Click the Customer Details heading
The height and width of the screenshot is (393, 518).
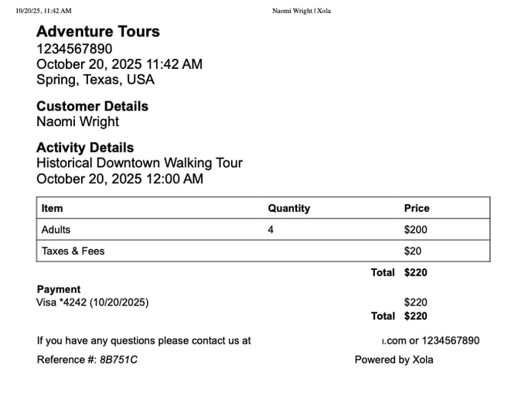coord(92,106)
